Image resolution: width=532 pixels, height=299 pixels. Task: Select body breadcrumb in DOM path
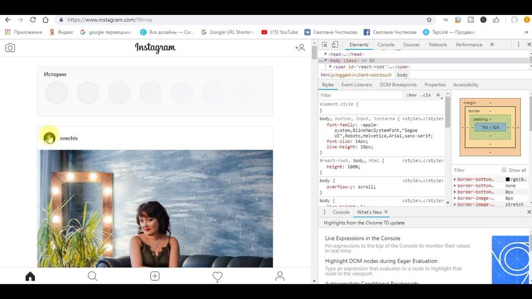(x=402, y=75)
